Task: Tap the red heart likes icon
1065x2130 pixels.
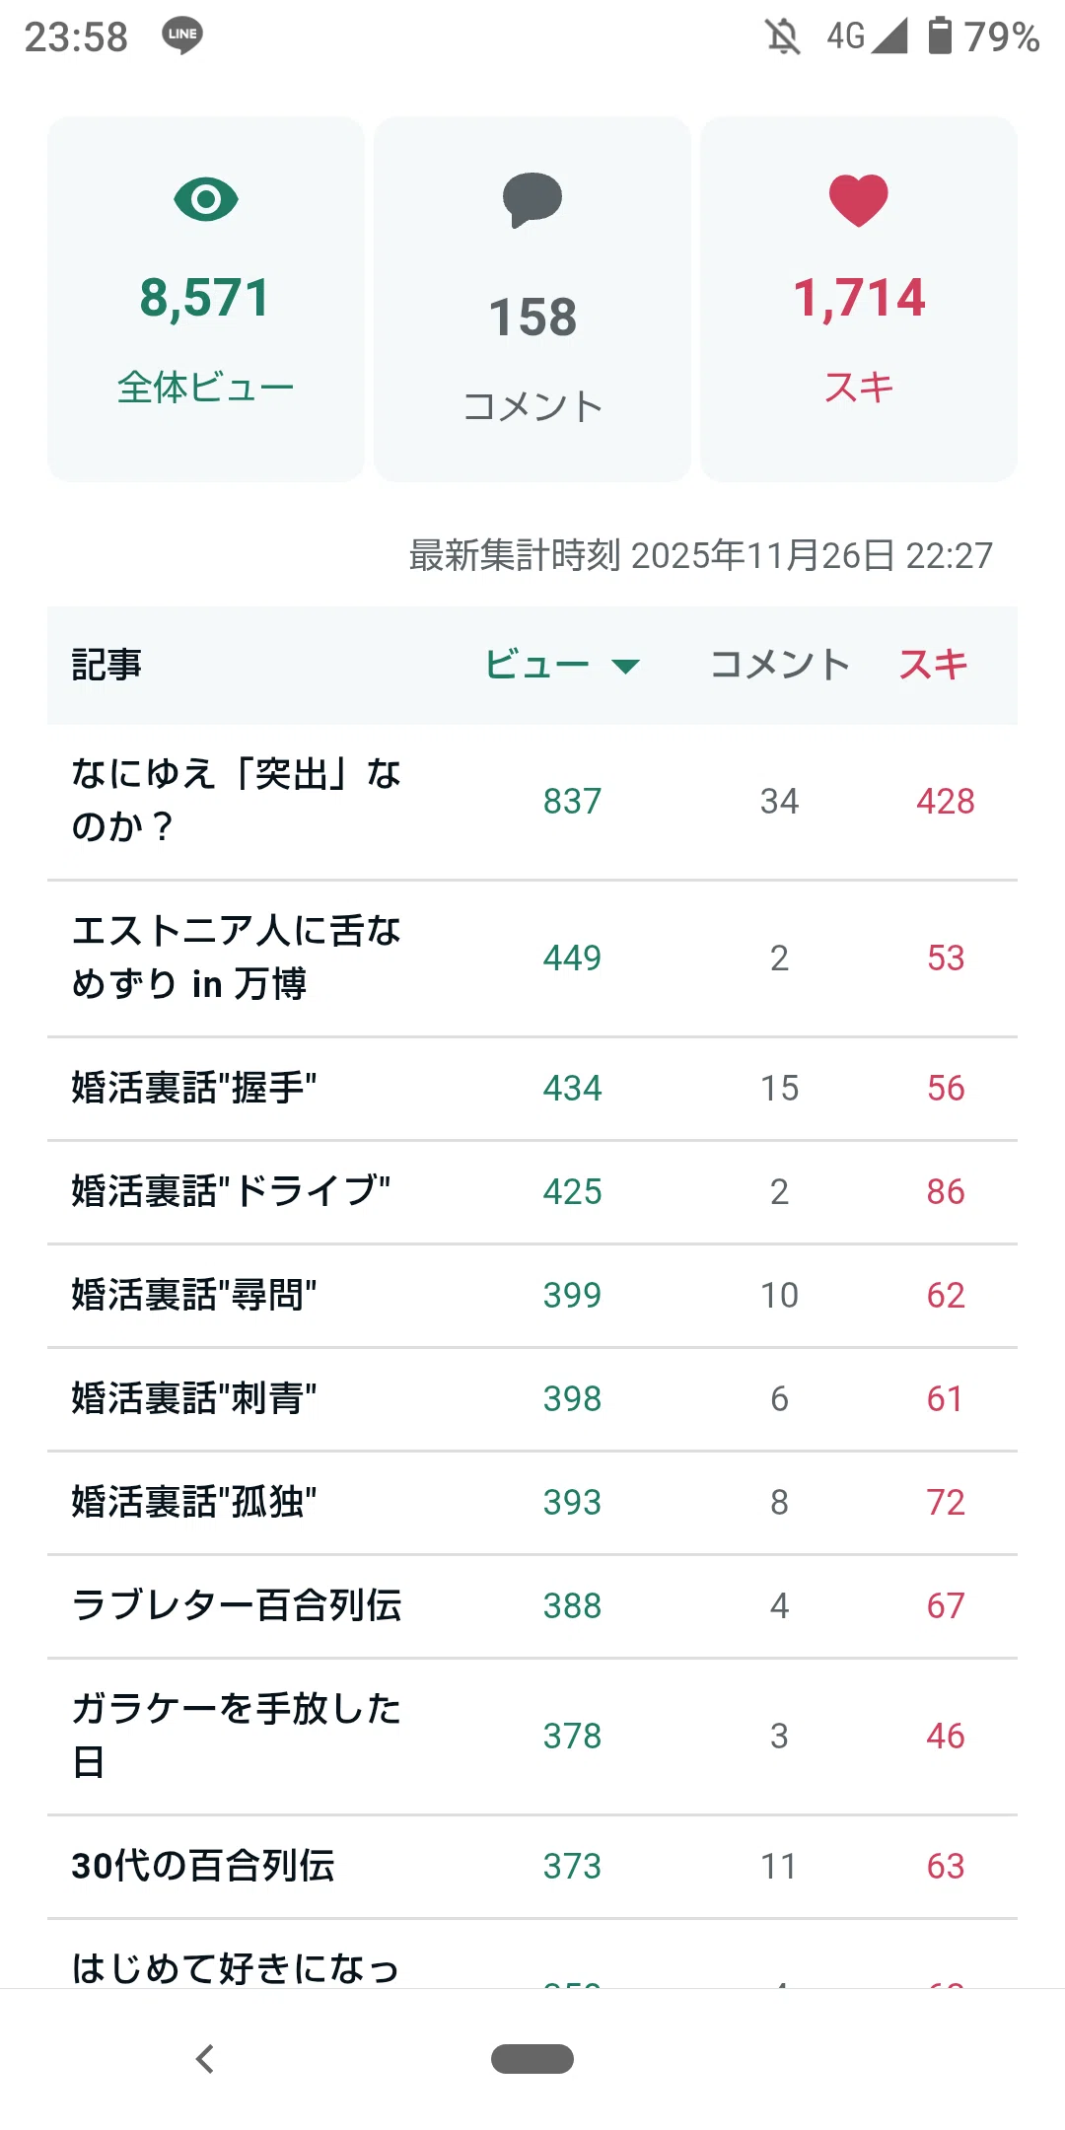Action: pyautogui.click(x=859, y=200)
